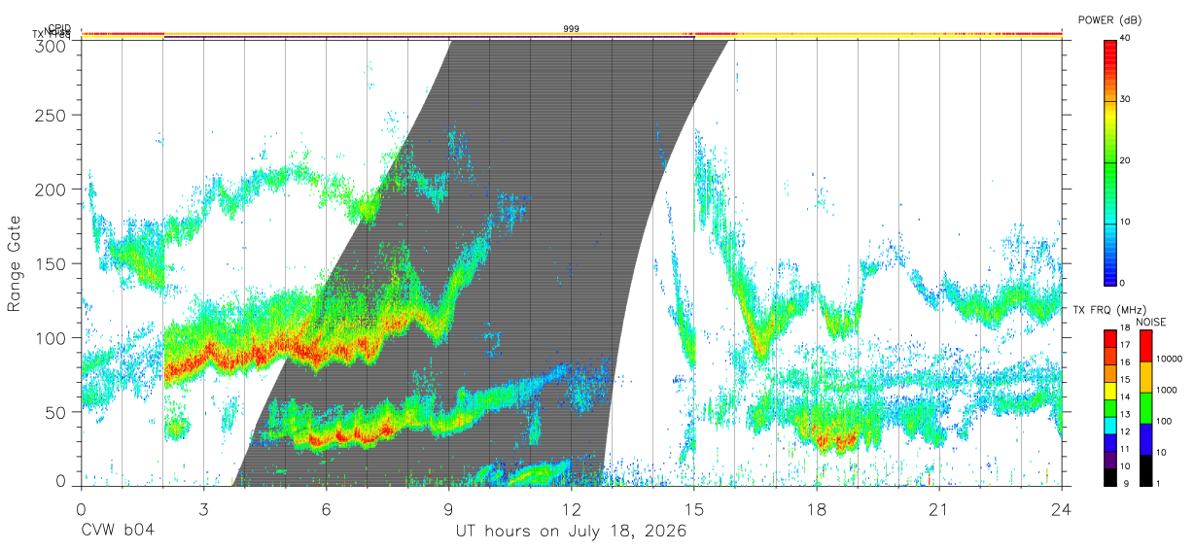
Task: Click the 100 tick on Range Gate axis
Action: [x=53, y=338]
